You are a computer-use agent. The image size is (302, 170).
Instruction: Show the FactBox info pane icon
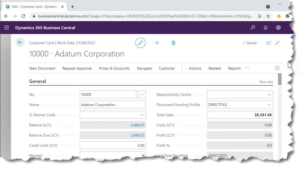click(277, 68)
